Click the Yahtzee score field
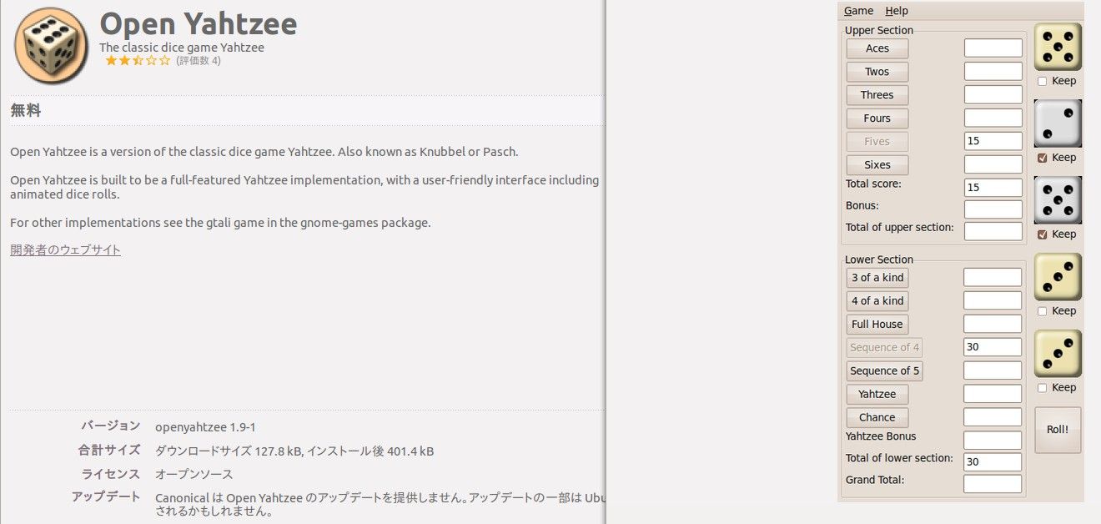 pyautogui.click(x=993, y=394)
